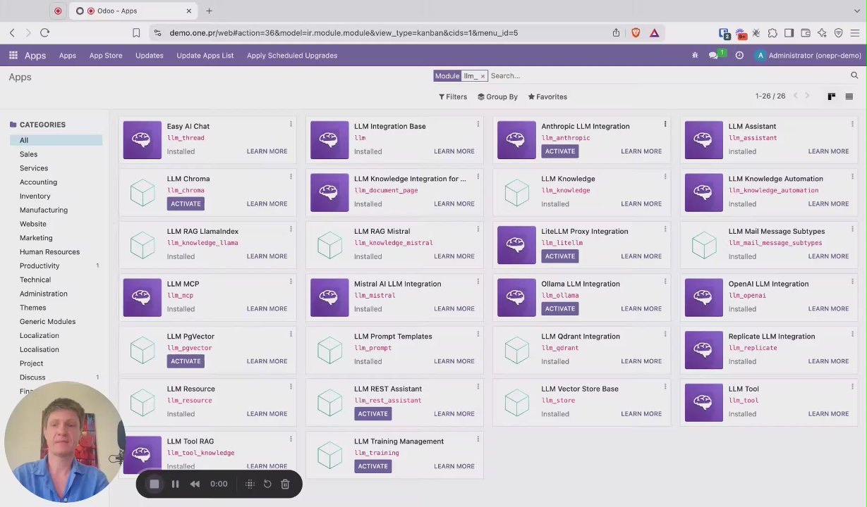Open Easy AI Chat card options menu
The width and height of the screenshot is (867, 507).
pyautogui.click(x=291, y=124)
